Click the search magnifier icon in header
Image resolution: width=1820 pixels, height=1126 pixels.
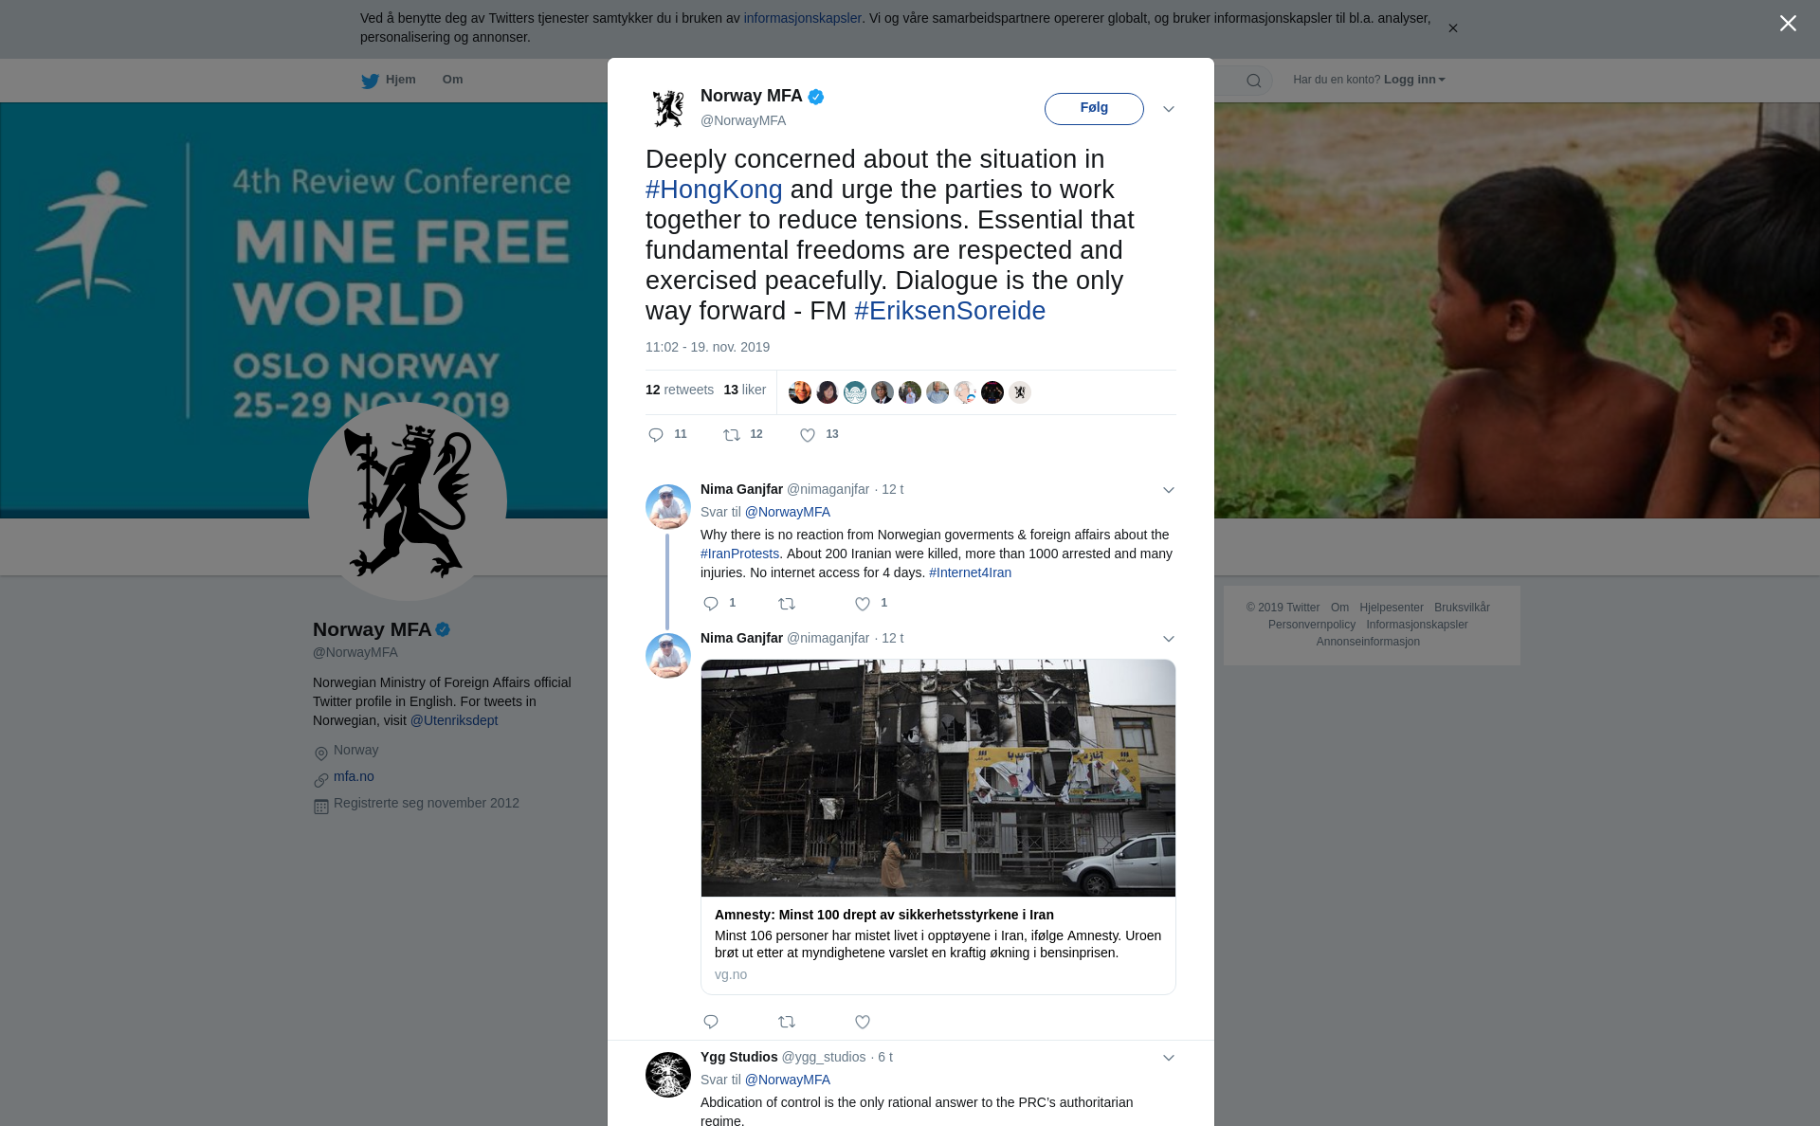[1254, 81]
